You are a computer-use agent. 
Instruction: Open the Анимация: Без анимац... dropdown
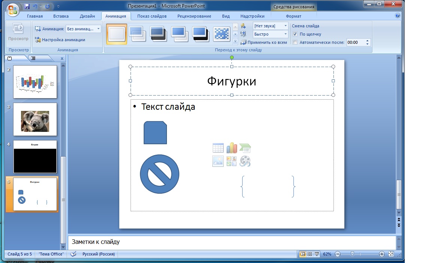point(98,28)
